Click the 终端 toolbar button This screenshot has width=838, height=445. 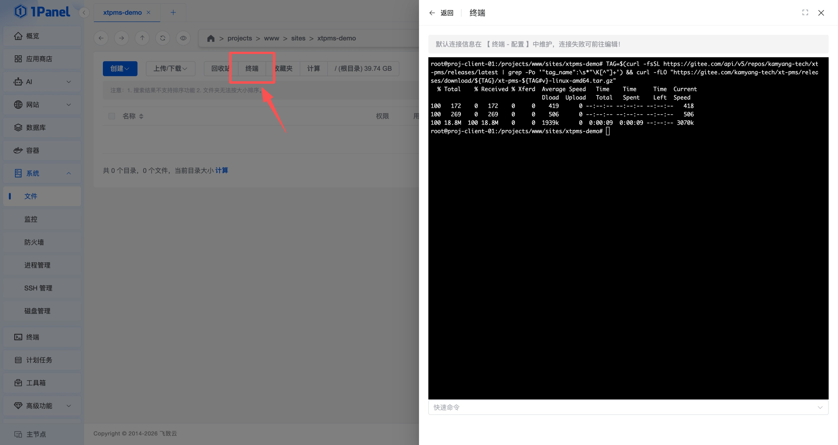[252, 68]
